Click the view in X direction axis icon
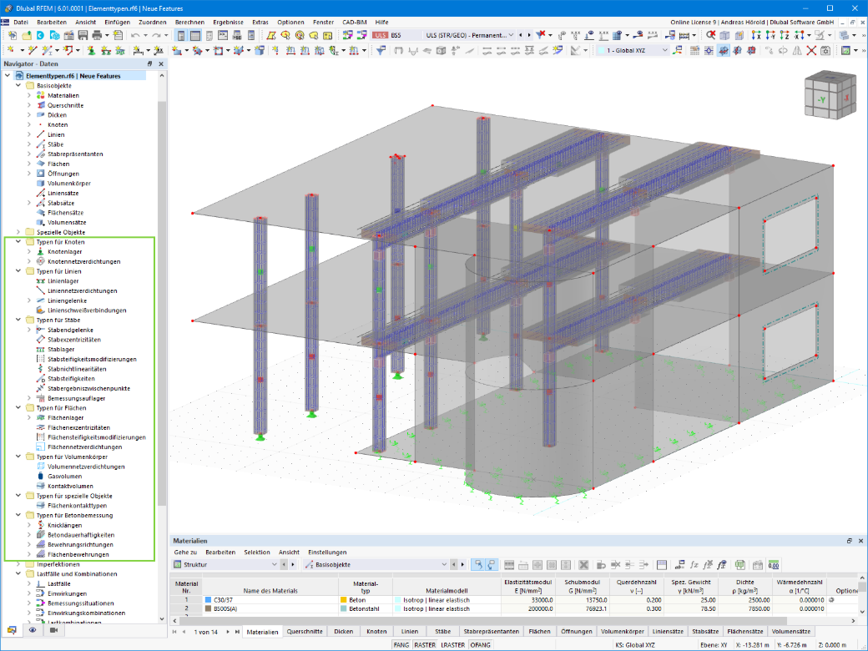The height and width of the screenshot is (651, 868). point(756,35)
